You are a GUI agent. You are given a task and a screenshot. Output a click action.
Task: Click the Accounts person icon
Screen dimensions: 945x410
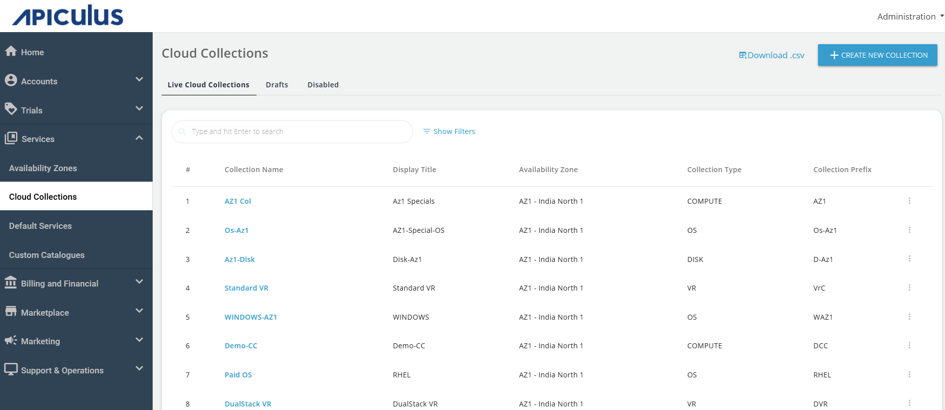coord(11,80)
